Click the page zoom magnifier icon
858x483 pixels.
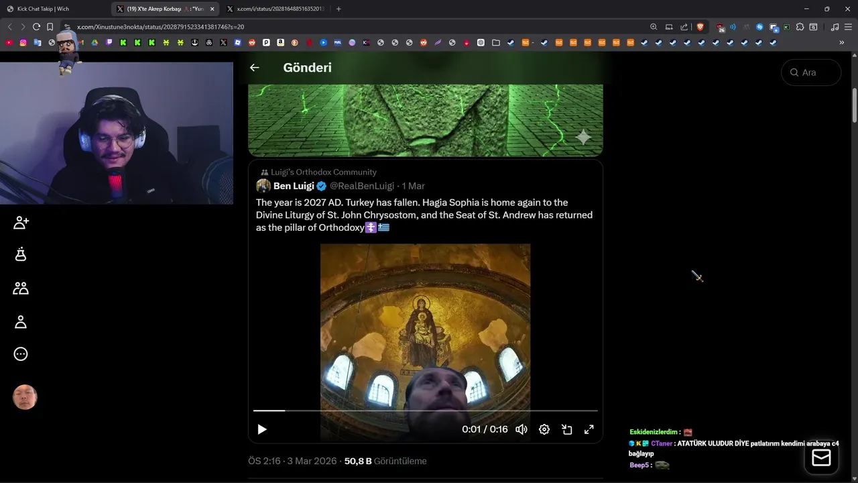(654, 27)
